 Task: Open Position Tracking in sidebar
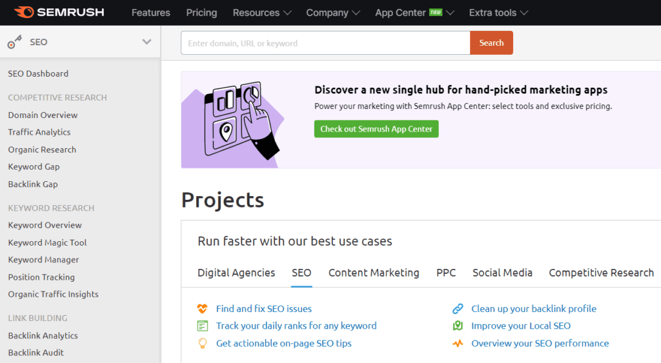click(x=41, y=277)
